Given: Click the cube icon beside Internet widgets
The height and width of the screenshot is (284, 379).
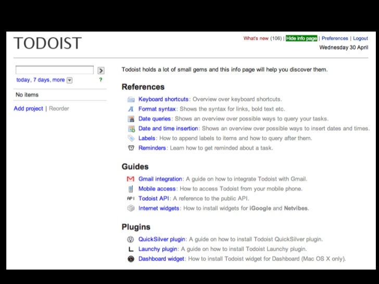Looking at the screenshot, I should [x=131, y=208].
